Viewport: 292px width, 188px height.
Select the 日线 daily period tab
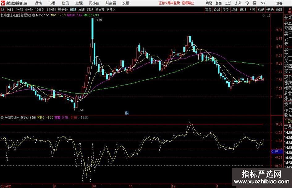tap(73, 10)
